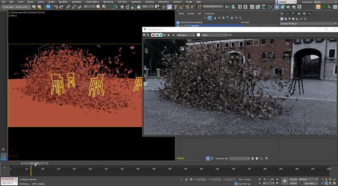The width and height of the screenshot is (338, 186).
Task: Toggle the blue channel in ActiveShade window
Action: point(161,35)
